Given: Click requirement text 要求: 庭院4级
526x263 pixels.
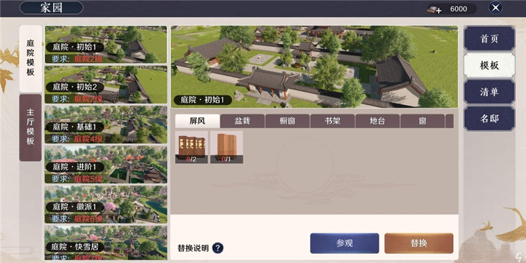Looking at the screenshot, I should 77,139.
